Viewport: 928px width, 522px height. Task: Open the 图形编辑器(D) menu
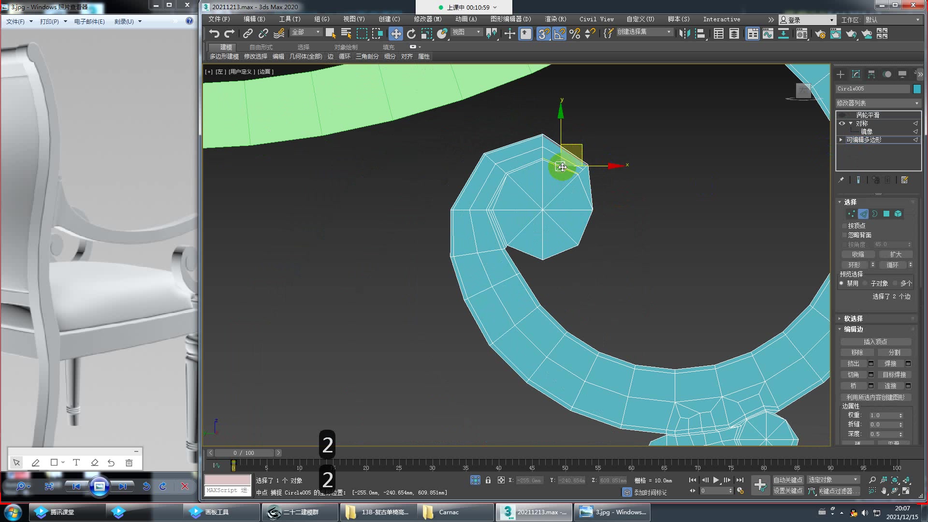point(510,19)
